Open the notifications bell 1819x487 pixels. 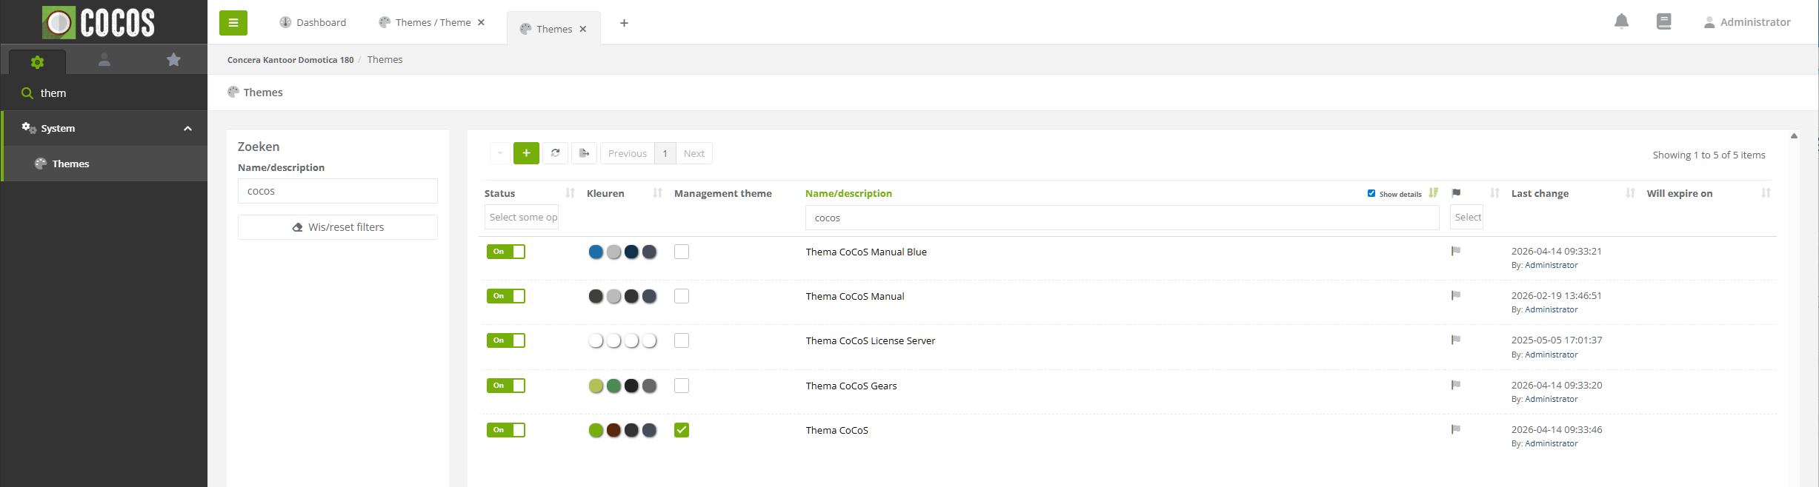1621,22
